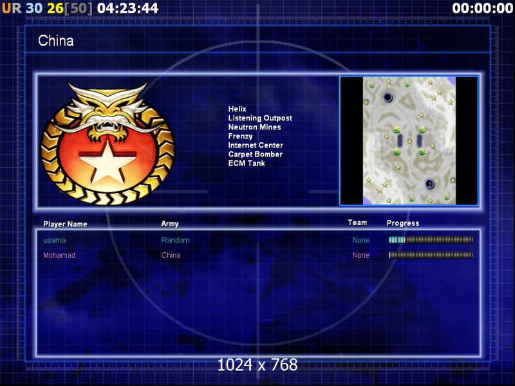Select "Helix" in the unit list
Viewport: 515px width, 386px height.
coord(237,109)
